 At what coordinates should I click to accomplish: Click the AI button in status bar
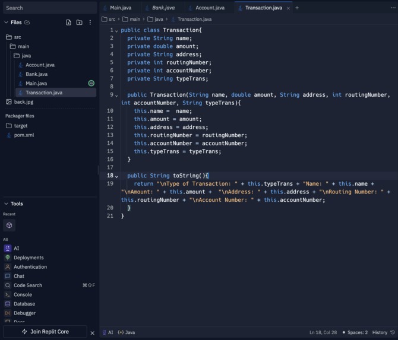click(x=108, y=332)
